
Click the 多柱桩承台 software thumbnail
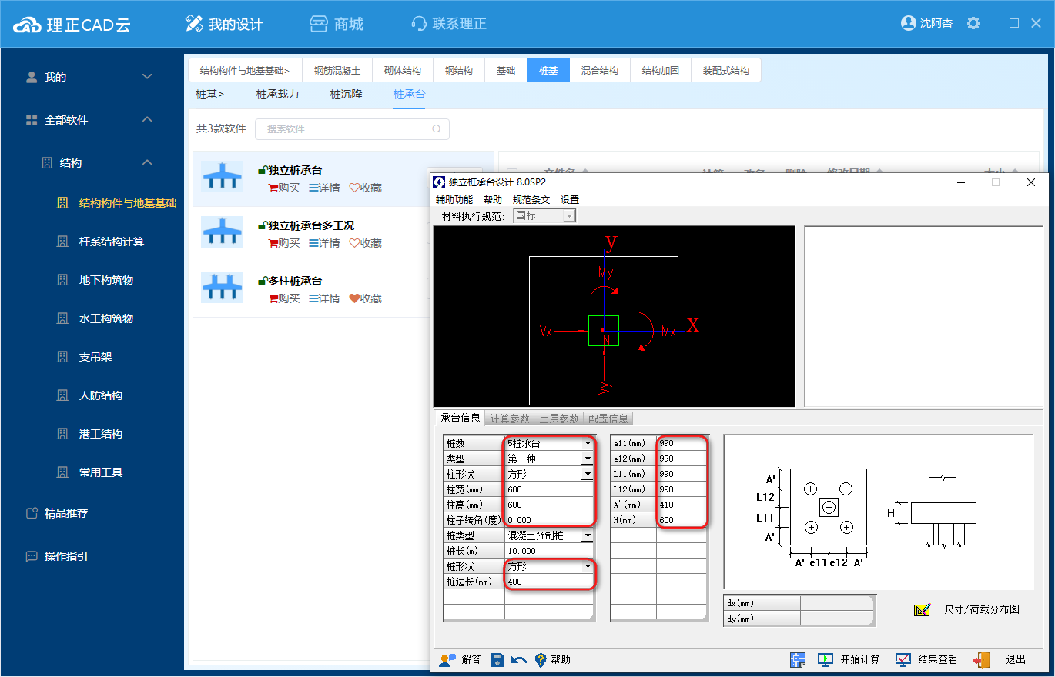[x=222, y=287]
